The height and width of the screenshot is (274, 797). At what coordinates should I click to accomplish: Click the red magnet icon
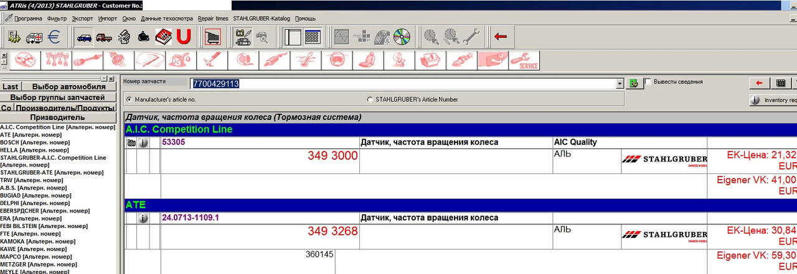click(x=182, y=37)
